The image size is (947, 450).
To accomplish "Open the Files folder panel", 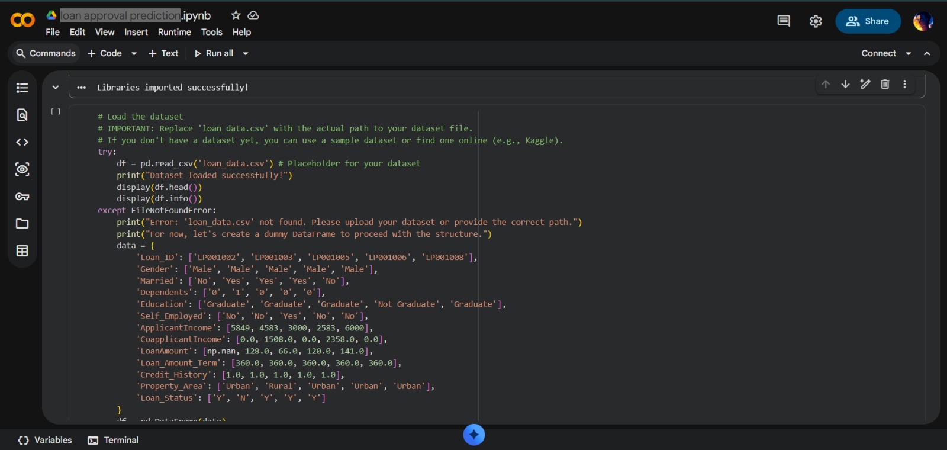I will [x=22, y=224].
